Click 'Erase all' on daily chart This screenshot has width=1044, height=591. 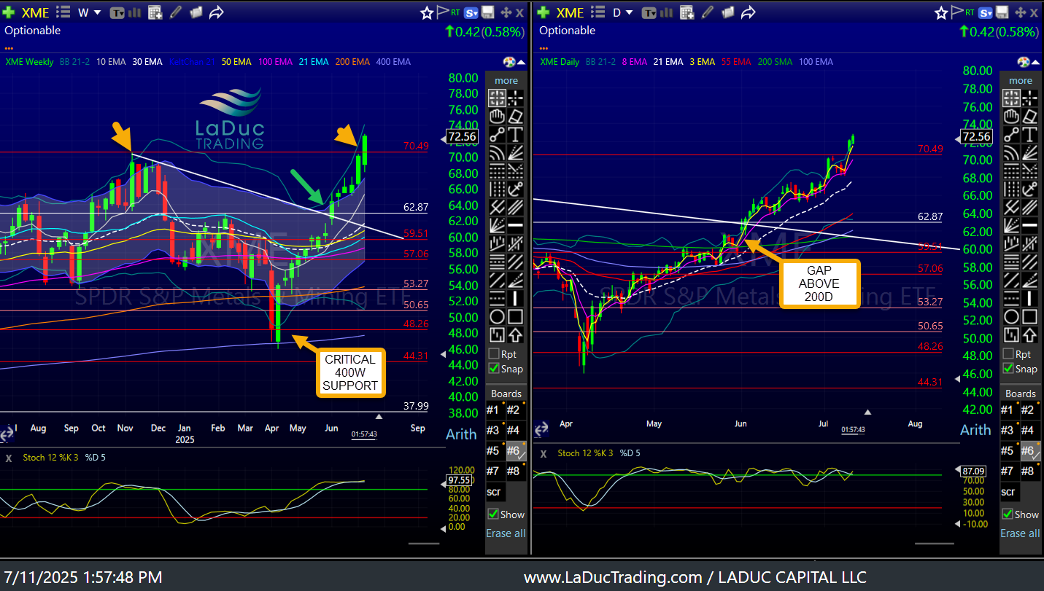1020,533
